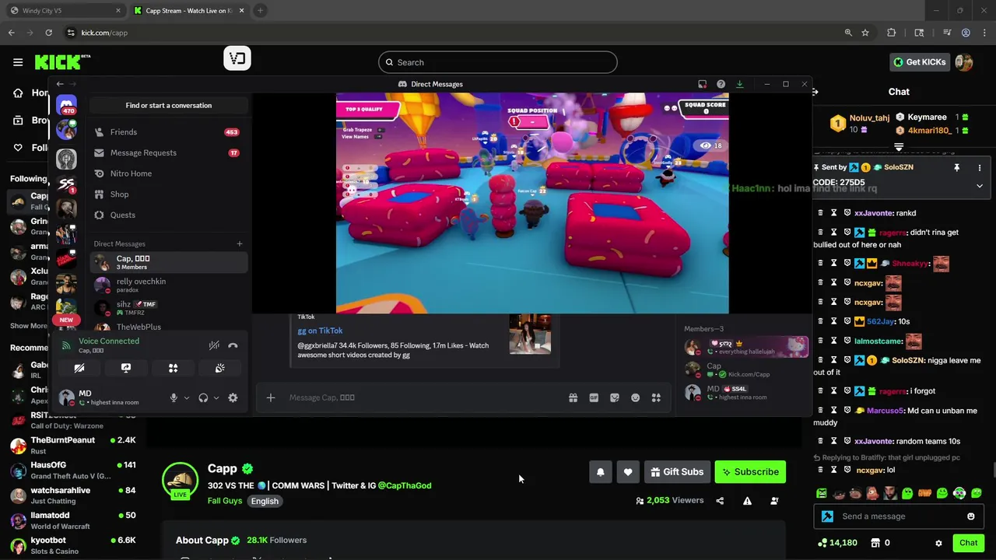The image size is (996, 560).
Task: Open Message Requests in Discord
Action: pyautogui.click(x=168, y=153)
